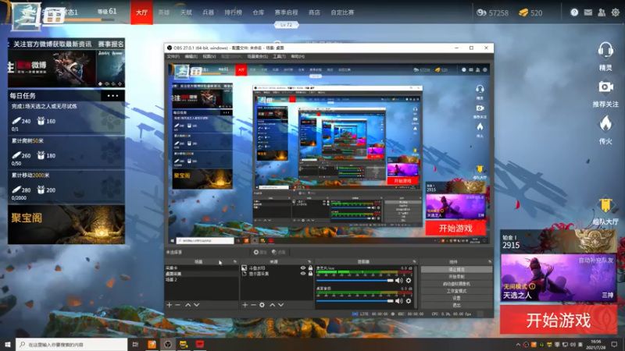Click 退出 in OBS controls
This screenshot has width=625, height=351.
tap(456, 305)
